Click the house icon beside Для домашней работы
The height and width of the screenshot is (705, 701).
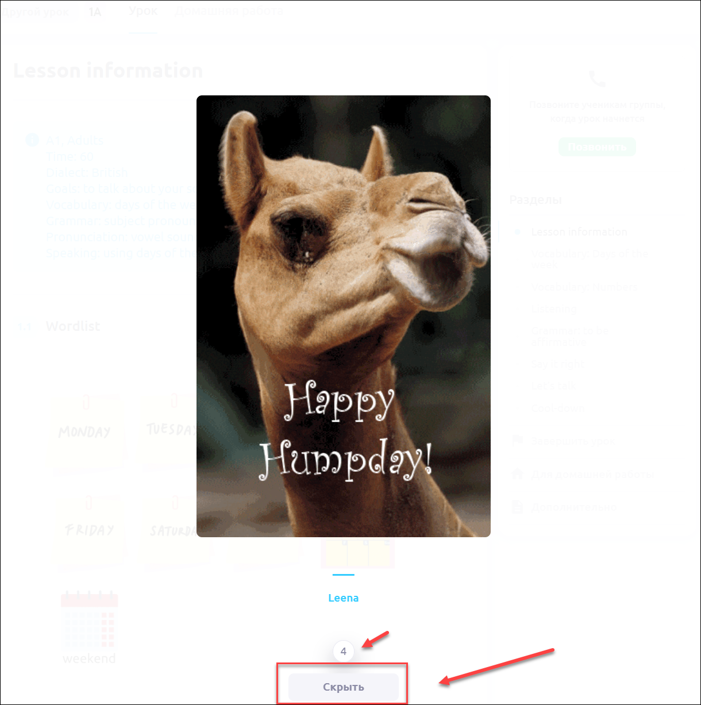pyautogui.click(x=518, y=474)
